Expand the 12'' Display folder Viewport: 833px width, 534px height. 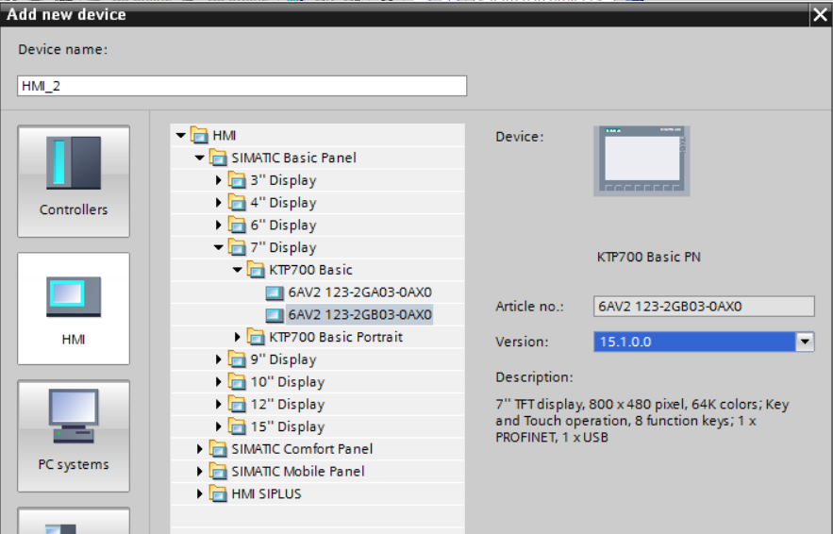pos(218,404)
